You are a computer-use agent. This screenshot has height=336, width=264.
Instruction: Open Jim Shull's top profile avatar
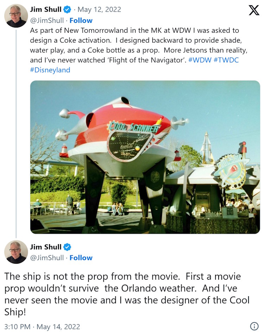click(16, 16)
